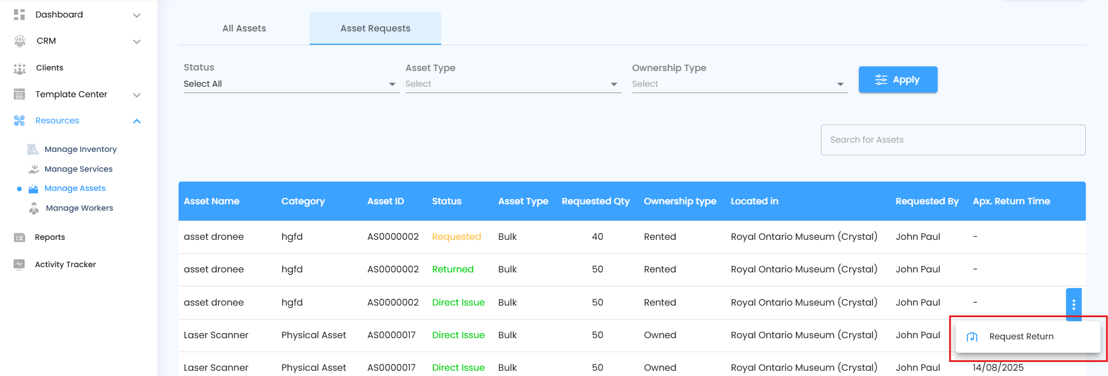Click the Template Center icon
Viewport: 1108px width, 376px height.
click(x=19, y=94)
